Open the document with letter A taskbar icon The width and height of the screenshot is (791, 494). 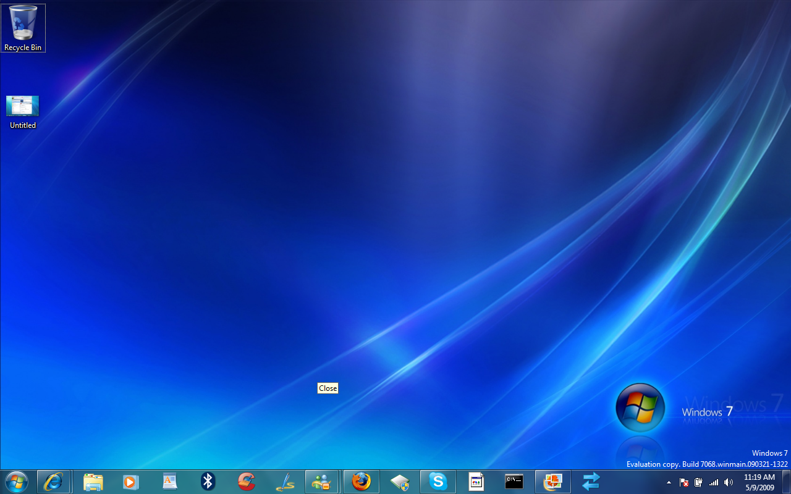click(x=169, y=481)
